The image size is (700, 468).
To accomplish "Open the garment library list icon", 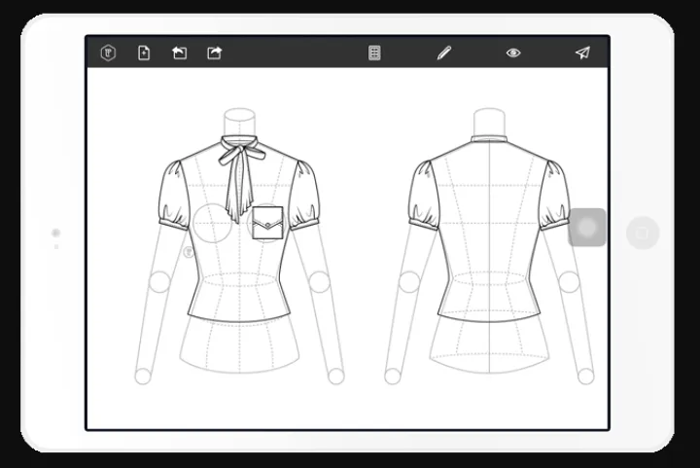I will (x=374, y=53).
